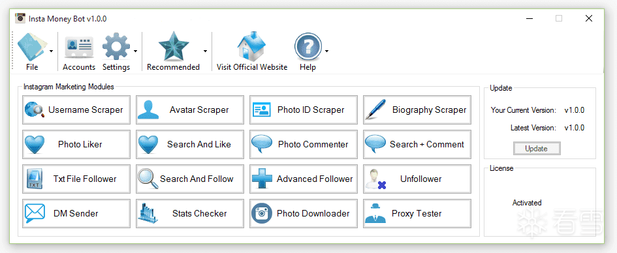Click the silhouette icon of Avatar Scraper
This screenshot has width=617, height=253.
tap(148, 110)
